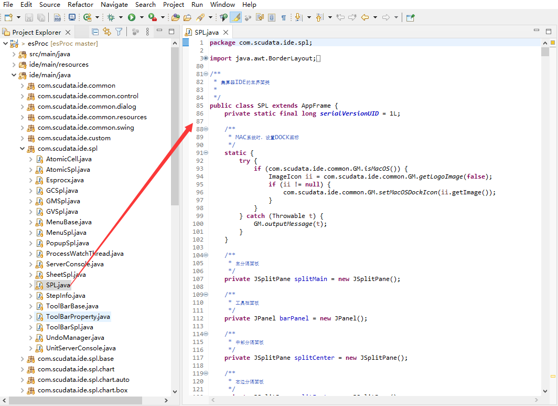Click the Debug bug icon in toolbar
558x406 pixels.
[111, 17]
